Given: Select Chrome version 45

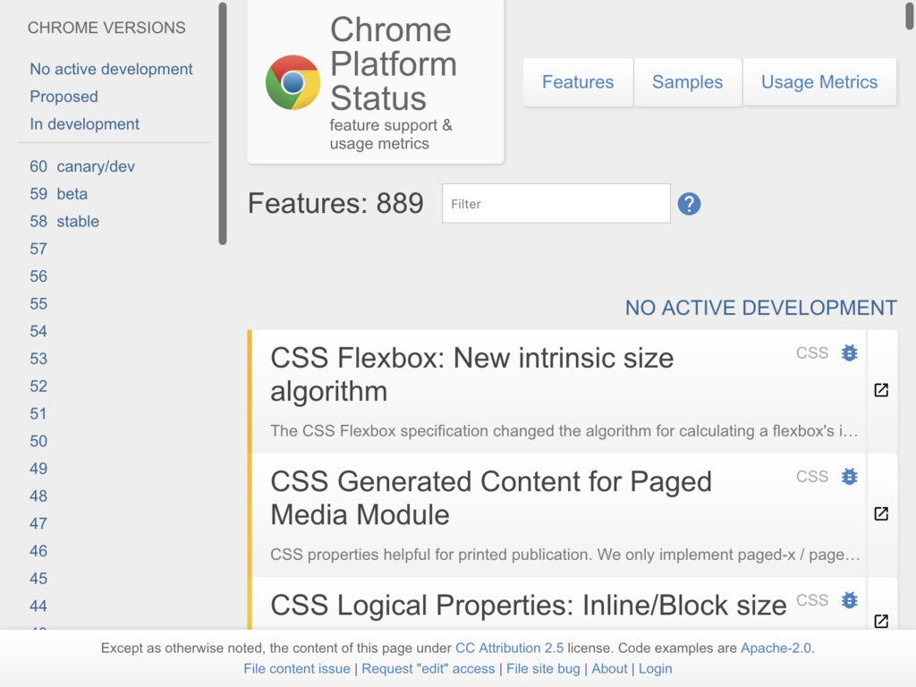Looking at the screenshot, I should (x=38, y=579).
